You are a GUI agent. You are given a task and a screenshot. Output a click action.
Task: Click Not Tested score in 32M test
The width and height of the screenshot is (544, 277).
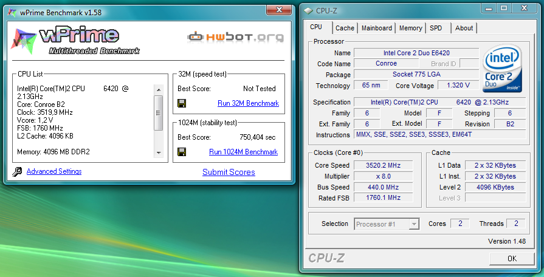[x=259, y=89]
